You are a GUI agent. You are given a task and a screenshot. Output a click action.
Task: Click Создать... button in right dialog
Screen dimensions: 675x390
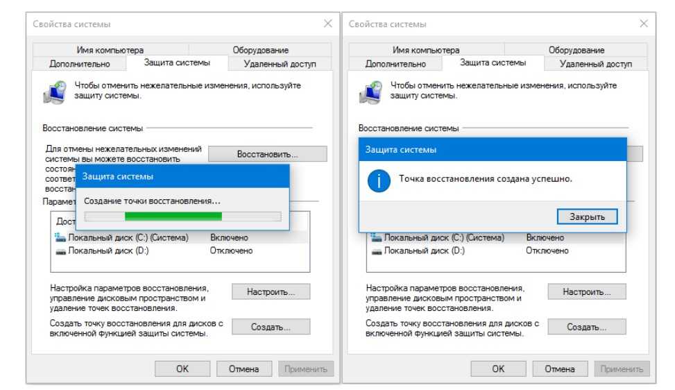[x=587, y=327]
